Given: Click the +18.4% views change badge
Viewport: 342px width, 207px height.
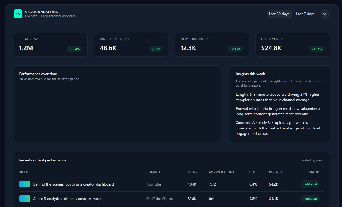Looking at the screenshot, I should tap(74, 49).
